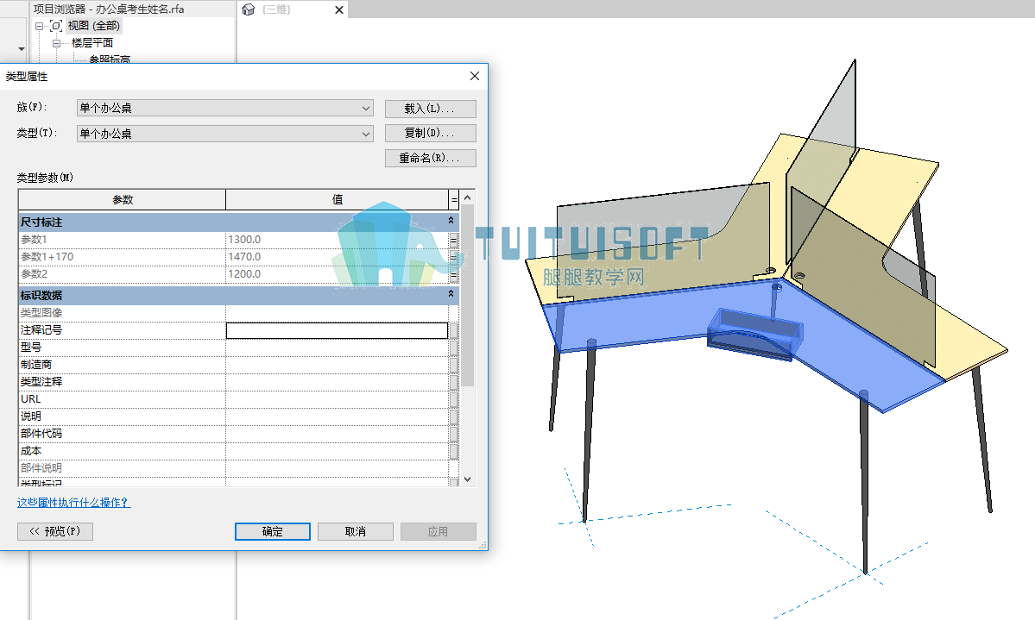Click the 参数 column header
Image resolution: width=1035 pixels, height=620 pixels.
pos(122,199)
